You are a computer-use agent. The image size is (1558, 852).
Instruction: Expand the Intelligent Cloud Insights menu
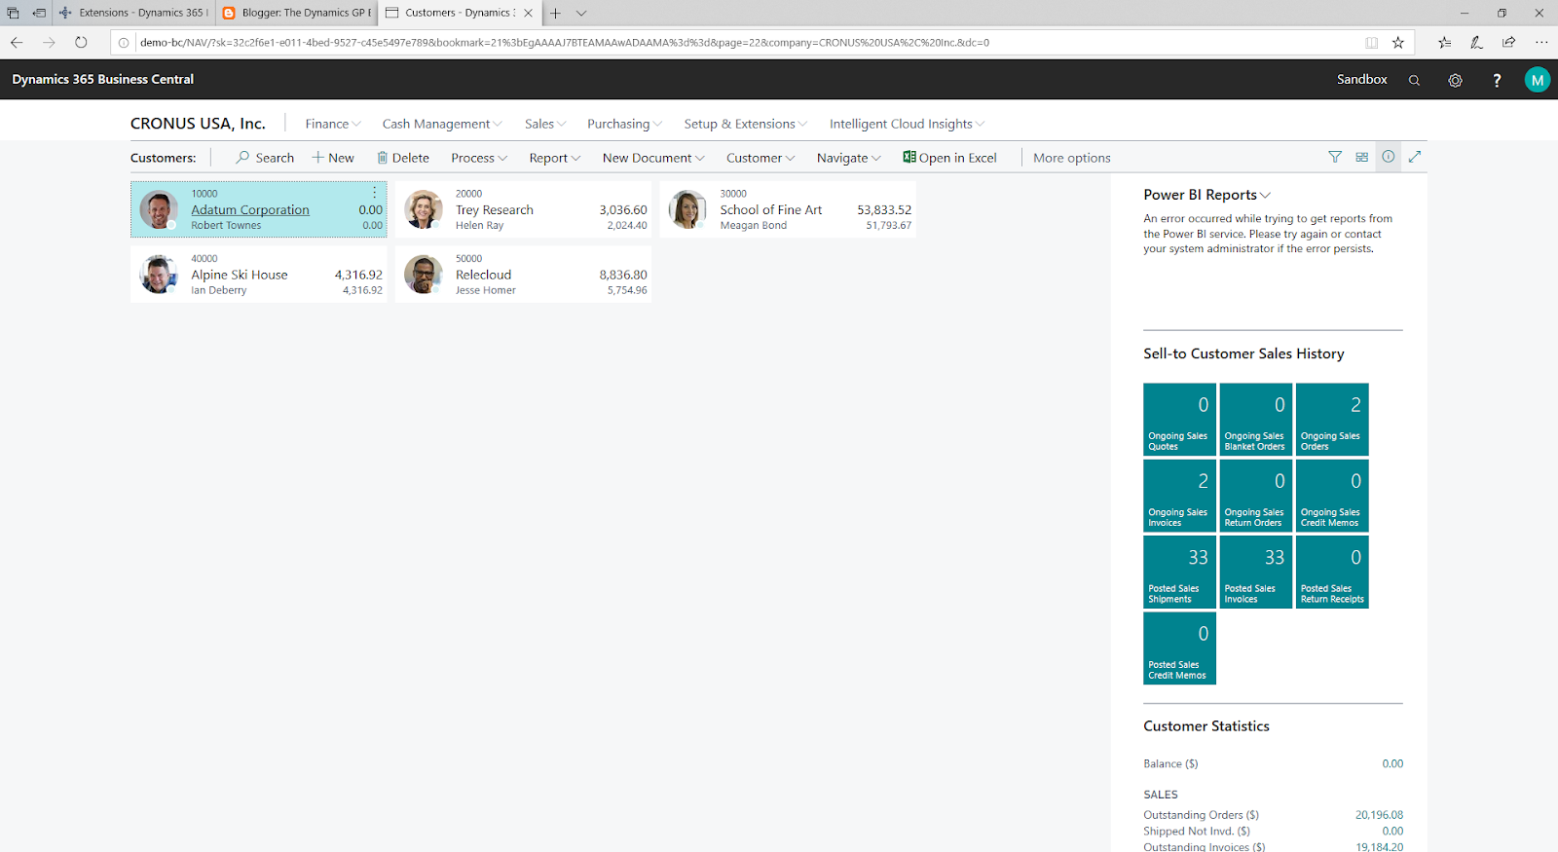pos(907,124)
